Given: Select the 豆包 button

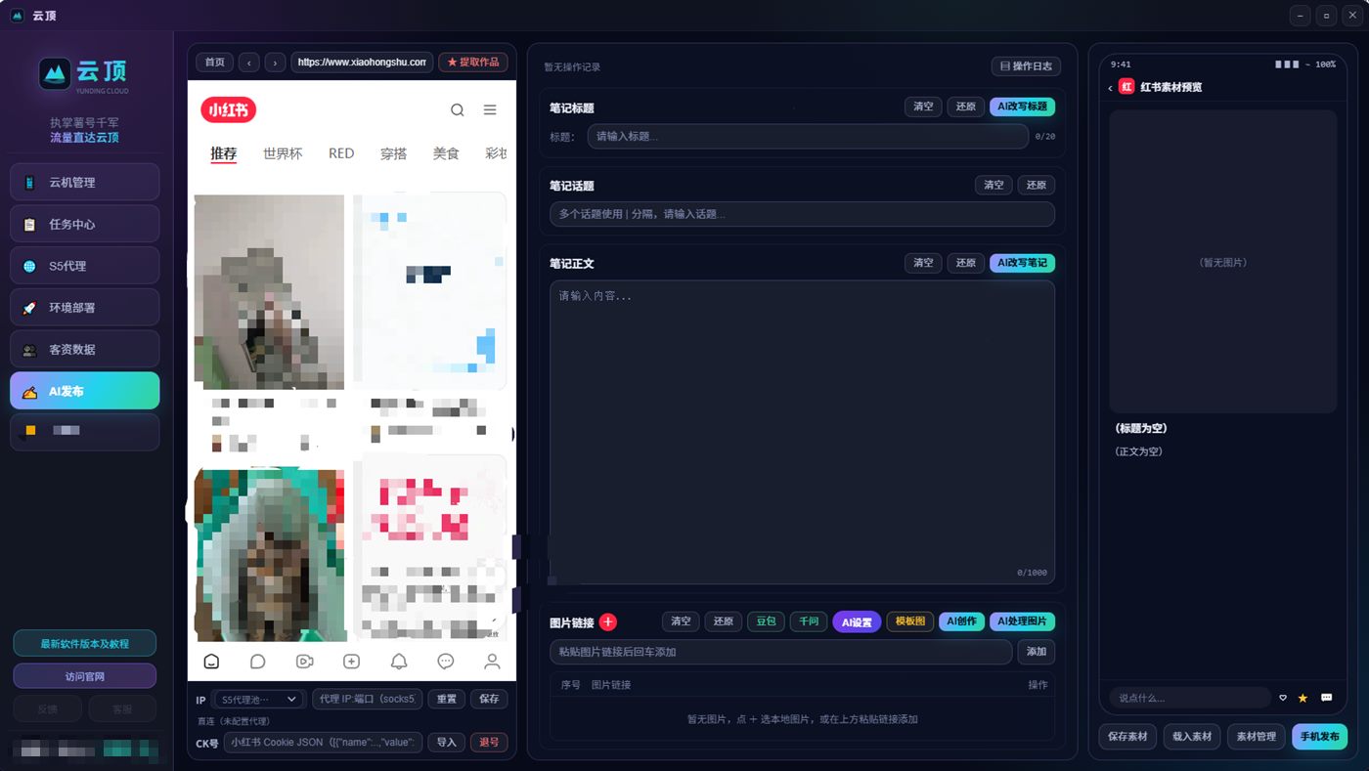Looking at the screenshot, I should (x=767, y=621).
